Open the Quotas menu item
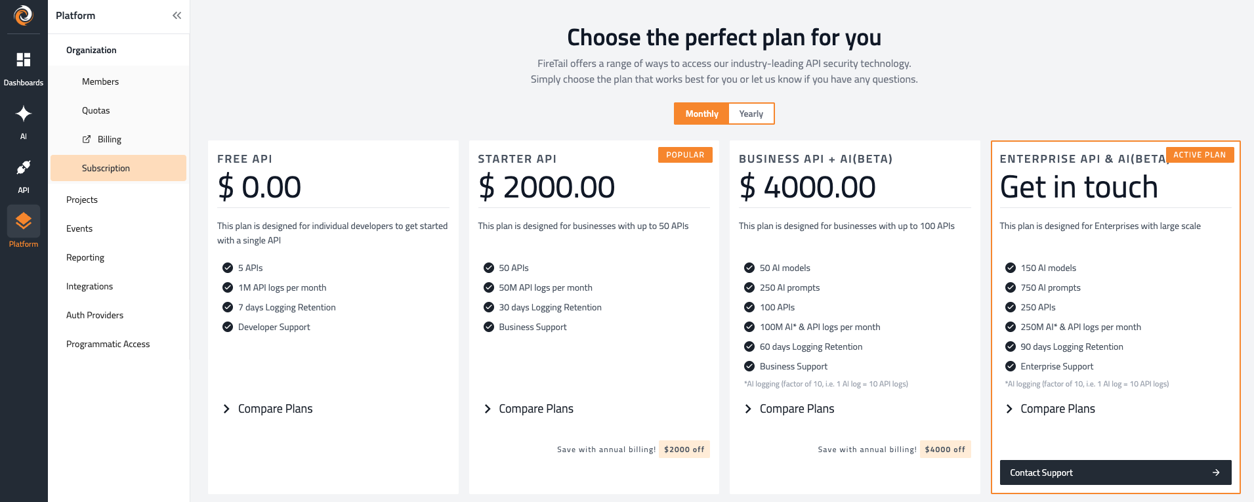Screen dimensions: 1254x502 click(x=96, y=110)
